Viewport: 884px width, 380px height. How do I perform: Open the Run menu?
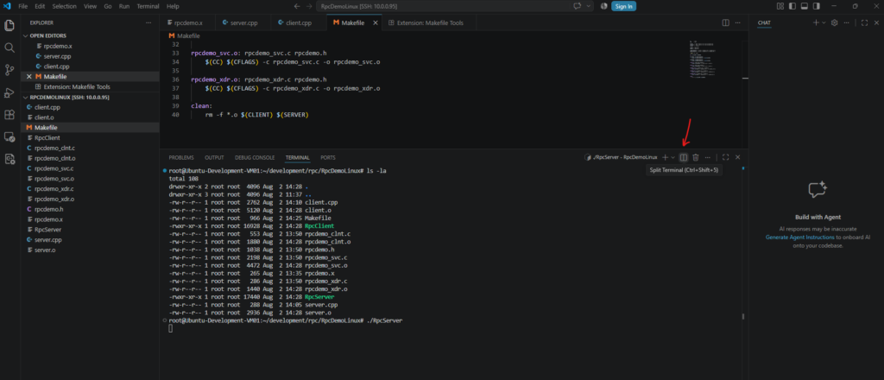[124, 6]
